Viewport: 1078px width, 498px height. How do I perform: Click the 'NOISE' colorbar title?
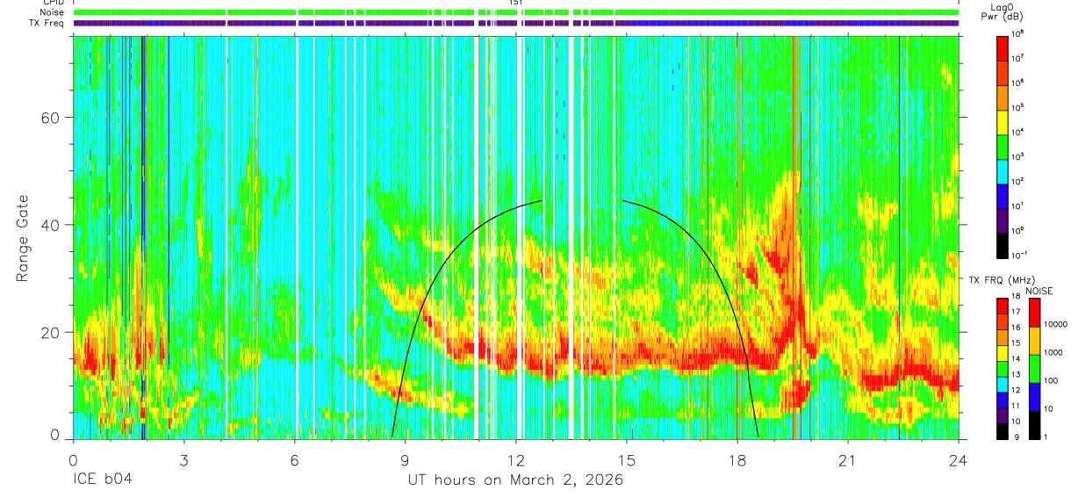click(x=1039, y=290)
